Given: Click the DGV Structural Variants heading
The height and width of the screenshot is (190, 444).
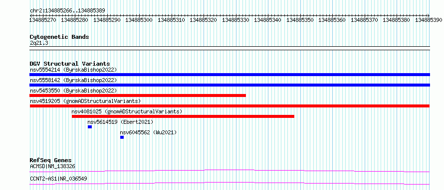Looking at the screenshot, I should coord(70,64).
